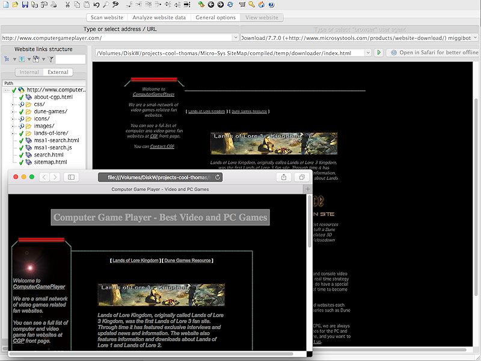Click ComputerGamePlayer link in Safari sidebar text
The height and width of the screenshot is (361, 481).
(x=39, y=287)
